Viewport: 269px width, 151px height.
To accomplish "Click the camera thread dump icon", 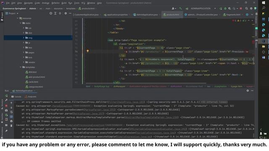I will [6, 110].
